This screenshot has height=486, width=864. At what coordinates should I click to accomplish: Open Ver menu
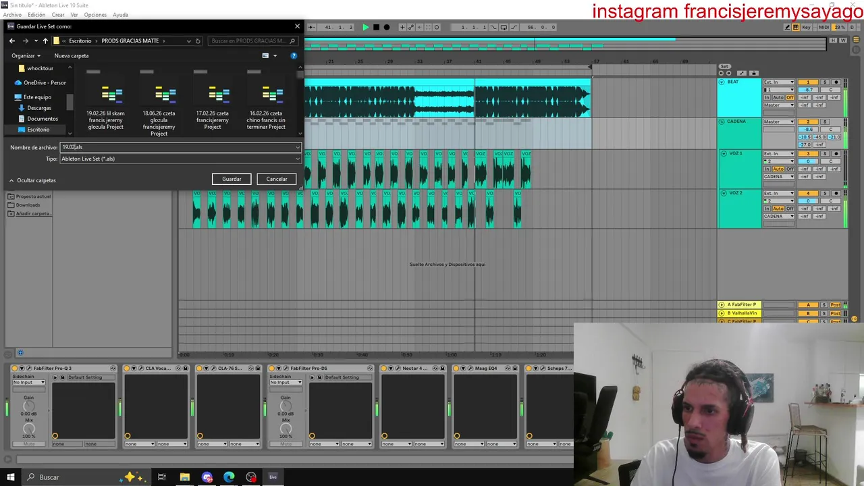[x=74, y=15]
